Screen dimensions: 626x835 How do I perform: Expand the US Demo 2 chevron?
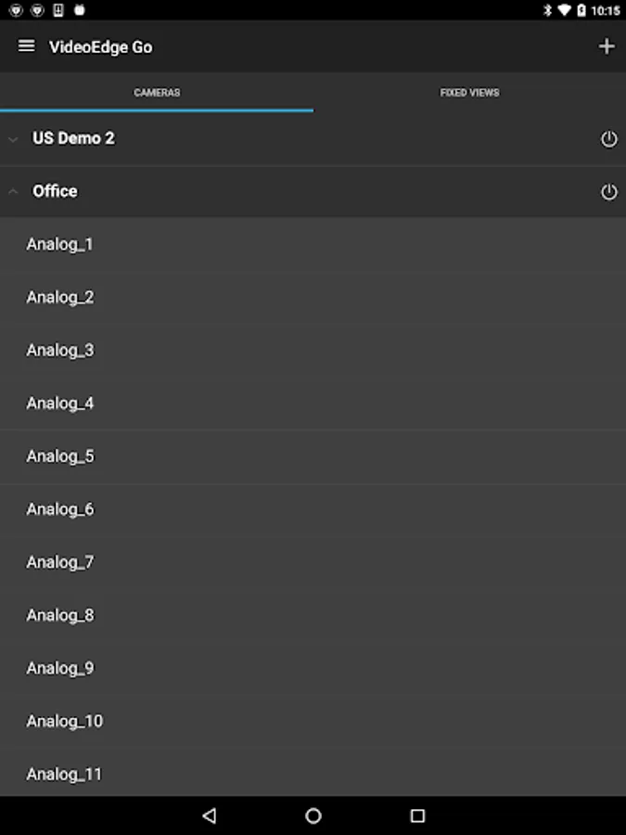pyautogui.click(x=13, y=139)
